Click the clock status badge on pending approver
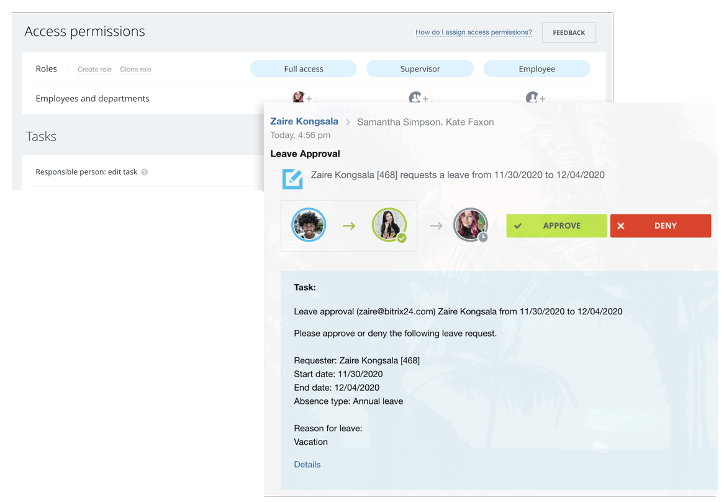This screenshot has width=724, height=502. [482, 237]
